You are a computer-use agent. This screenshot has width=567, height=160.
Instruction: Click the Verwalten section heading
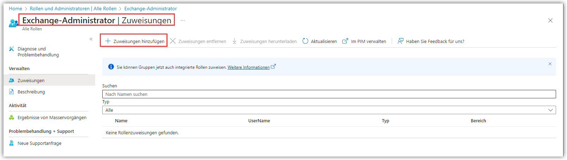19,68
